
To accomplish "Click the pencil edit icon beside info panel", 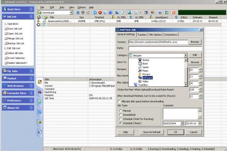I will click(40, 82).
